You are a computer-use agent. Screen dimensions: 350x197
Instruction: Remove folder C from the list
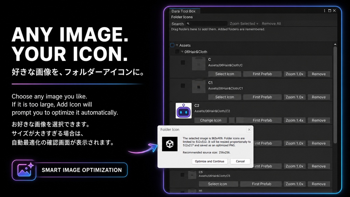[319, 74]
